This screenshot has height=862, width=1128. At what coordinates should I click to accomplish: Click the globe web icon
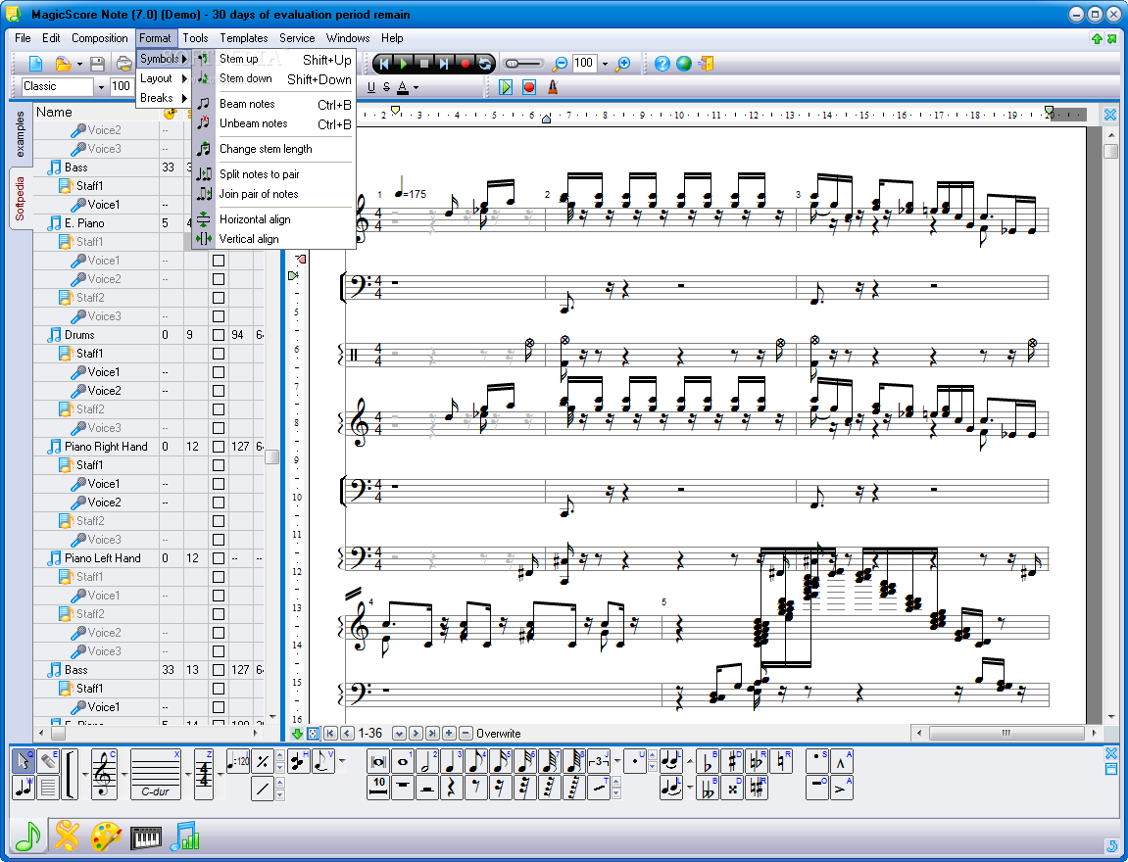pos(684,64)
